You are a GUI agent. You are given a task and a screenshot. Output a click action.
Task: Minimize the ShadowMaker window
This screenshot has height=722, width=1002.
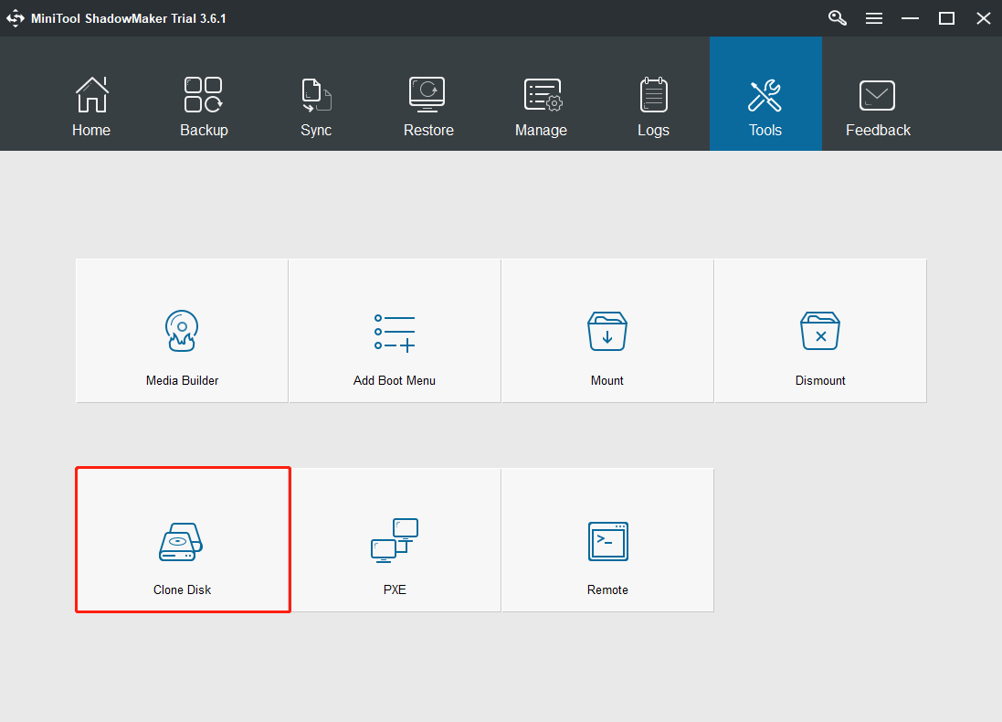(x=910, y=18)
